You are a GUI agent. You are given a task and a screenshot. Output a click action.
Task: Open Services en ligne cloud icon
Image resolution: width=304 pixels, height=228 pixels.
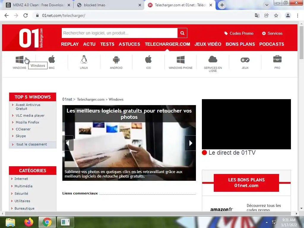(213, 59)
